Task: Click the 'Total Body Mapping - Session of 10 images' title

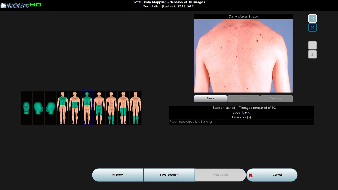Action: (169, 2)
